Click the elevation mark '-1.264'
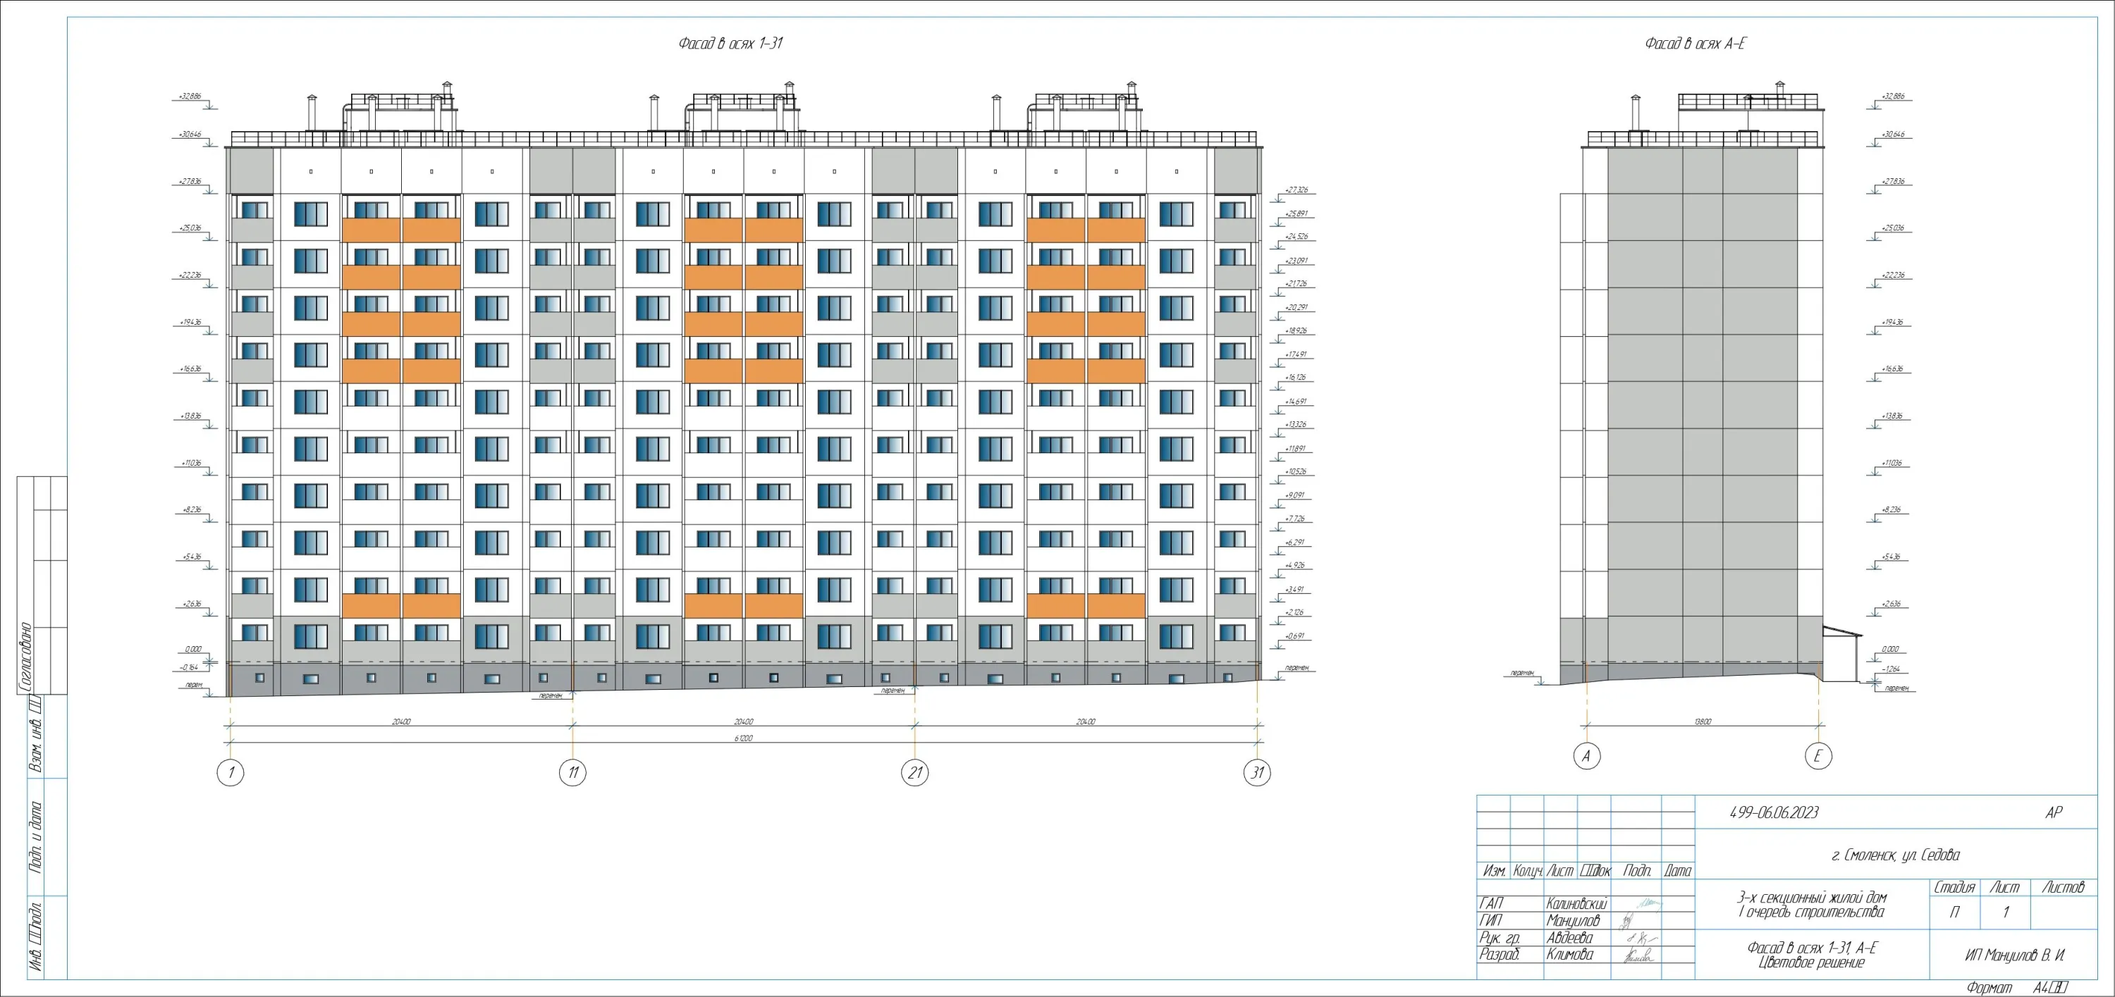This screenshot has height=997, width=2115. (x=1891, y=669)
